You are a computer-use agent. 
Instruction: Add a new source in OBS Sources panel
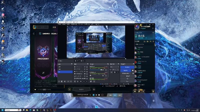click(75, 81)
